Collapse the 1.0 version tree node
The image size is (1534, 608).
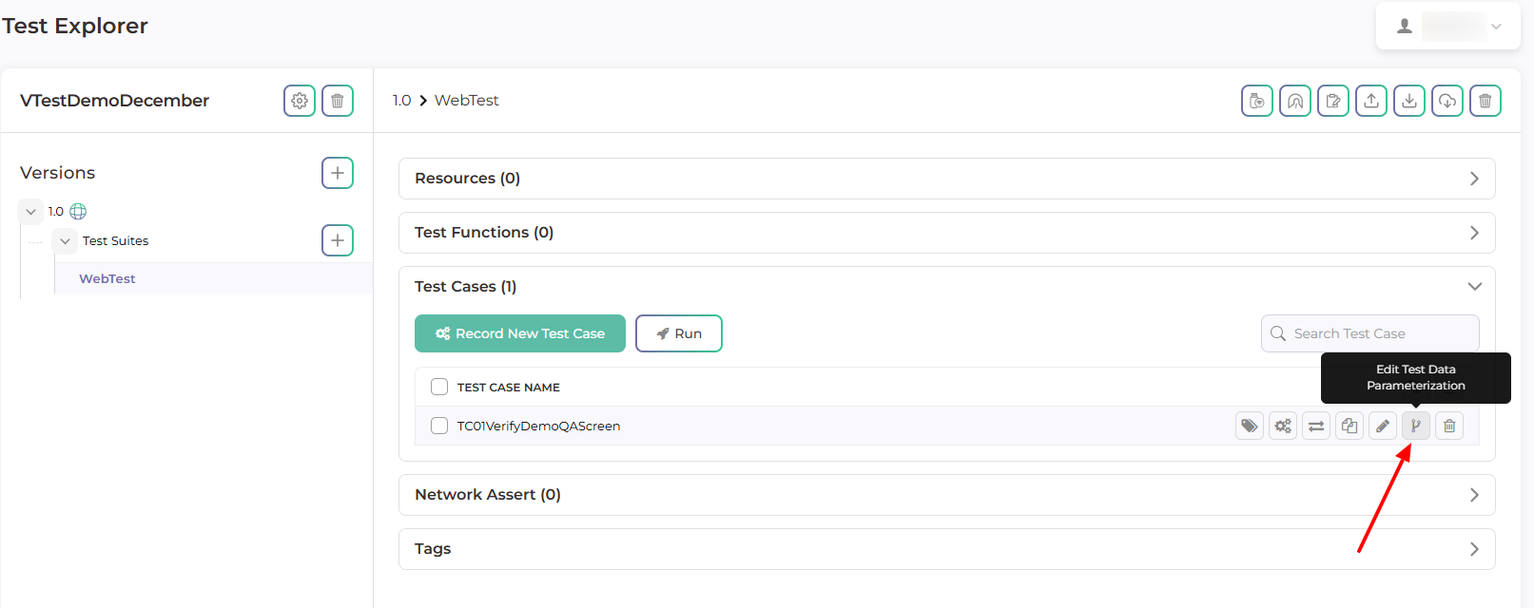[x=30, y=212]
